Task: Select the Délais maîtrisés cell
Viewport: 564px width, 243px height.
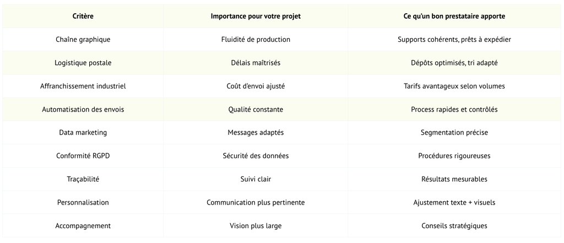Action: click(x=256, y=63)
